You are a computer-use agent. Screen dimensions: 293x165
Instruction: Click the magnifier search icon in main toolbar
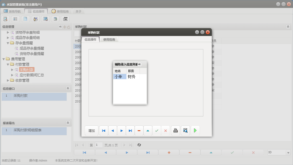[5, 19]
